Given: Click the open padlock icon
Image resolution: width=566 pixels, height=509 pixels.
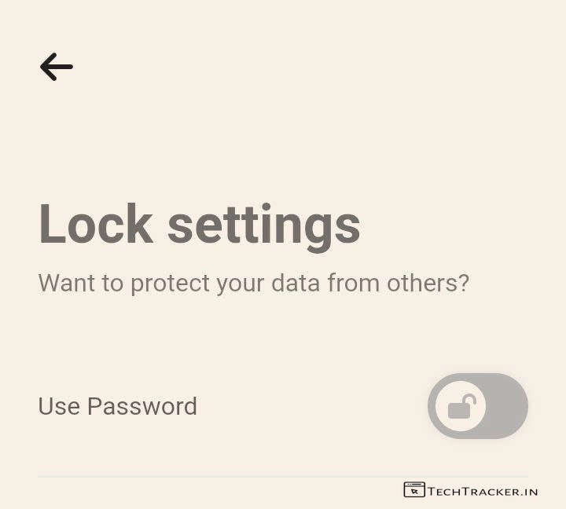Looking at the screenshot, I should 461,407.
